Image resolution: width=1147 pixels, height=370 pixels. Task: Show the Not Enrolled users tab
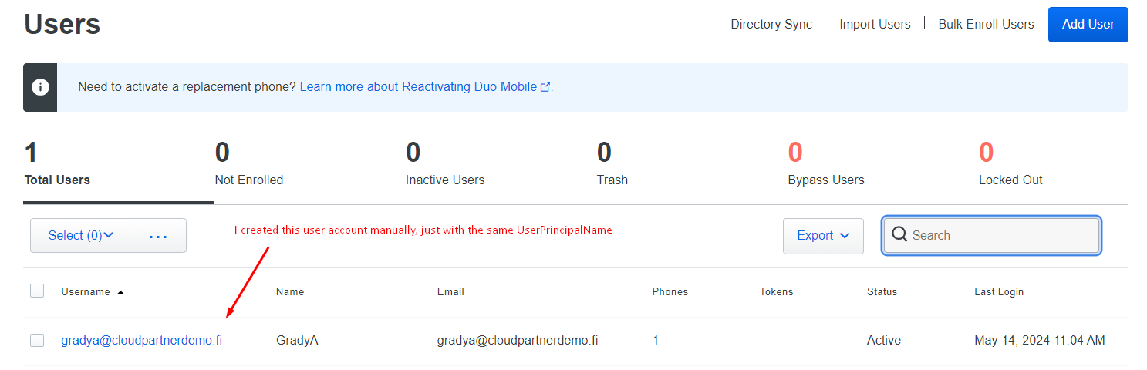pyautogui.click(x=248, y=165)
